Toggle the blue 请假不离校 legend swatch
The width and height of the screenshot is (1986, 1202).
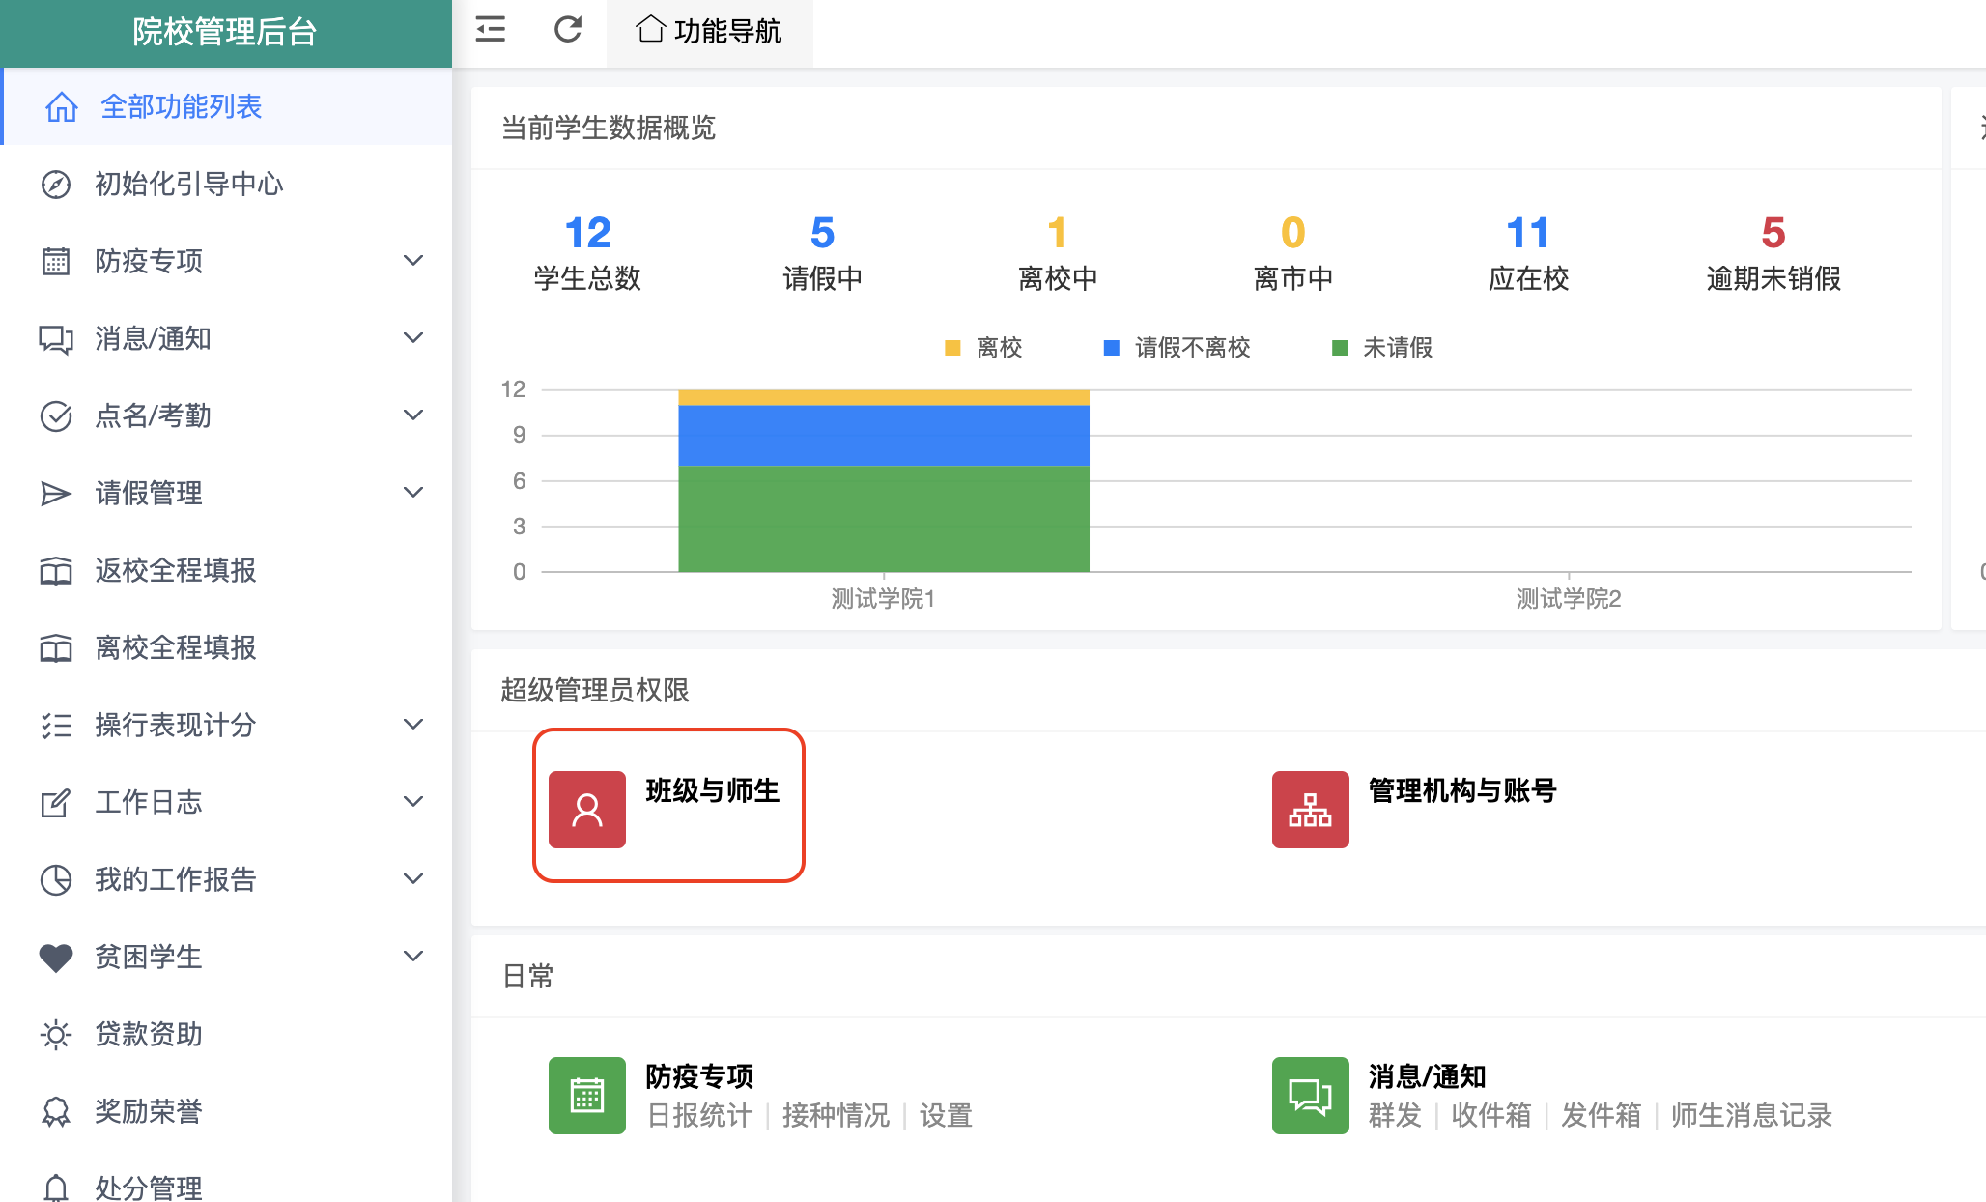(1112, 348)
